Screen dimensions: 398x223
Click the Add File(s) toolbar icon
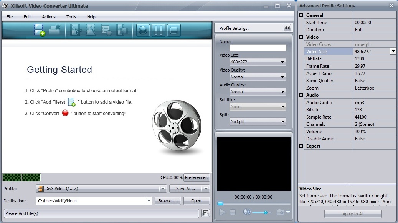pyautogui.click(x=40, y=30)
